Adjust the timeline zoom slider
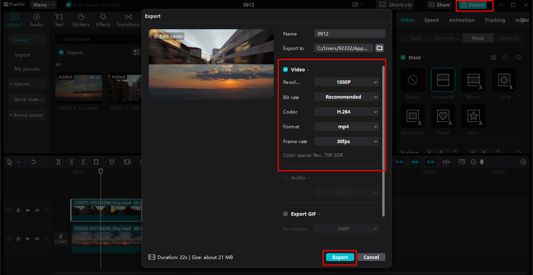This screenshot has width=533, height=275. 482,162
